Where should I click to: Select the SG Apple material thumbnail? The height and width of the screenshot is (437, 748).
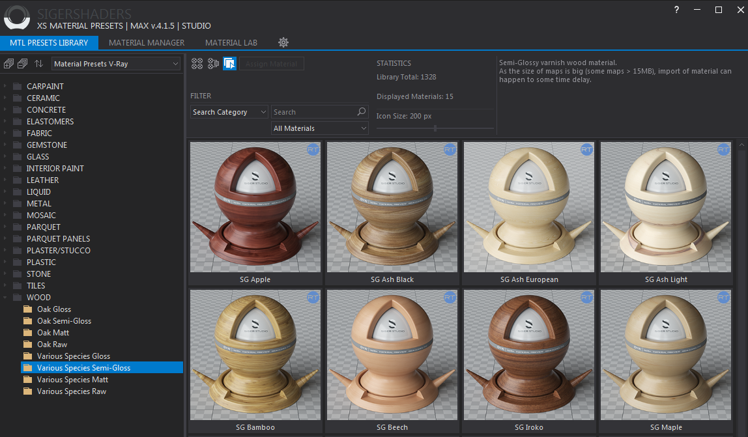point(255,207)
